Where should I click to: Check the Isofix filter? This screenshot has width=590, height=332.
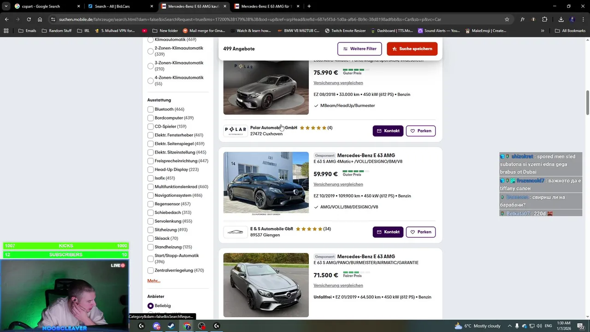pos(150,178)
